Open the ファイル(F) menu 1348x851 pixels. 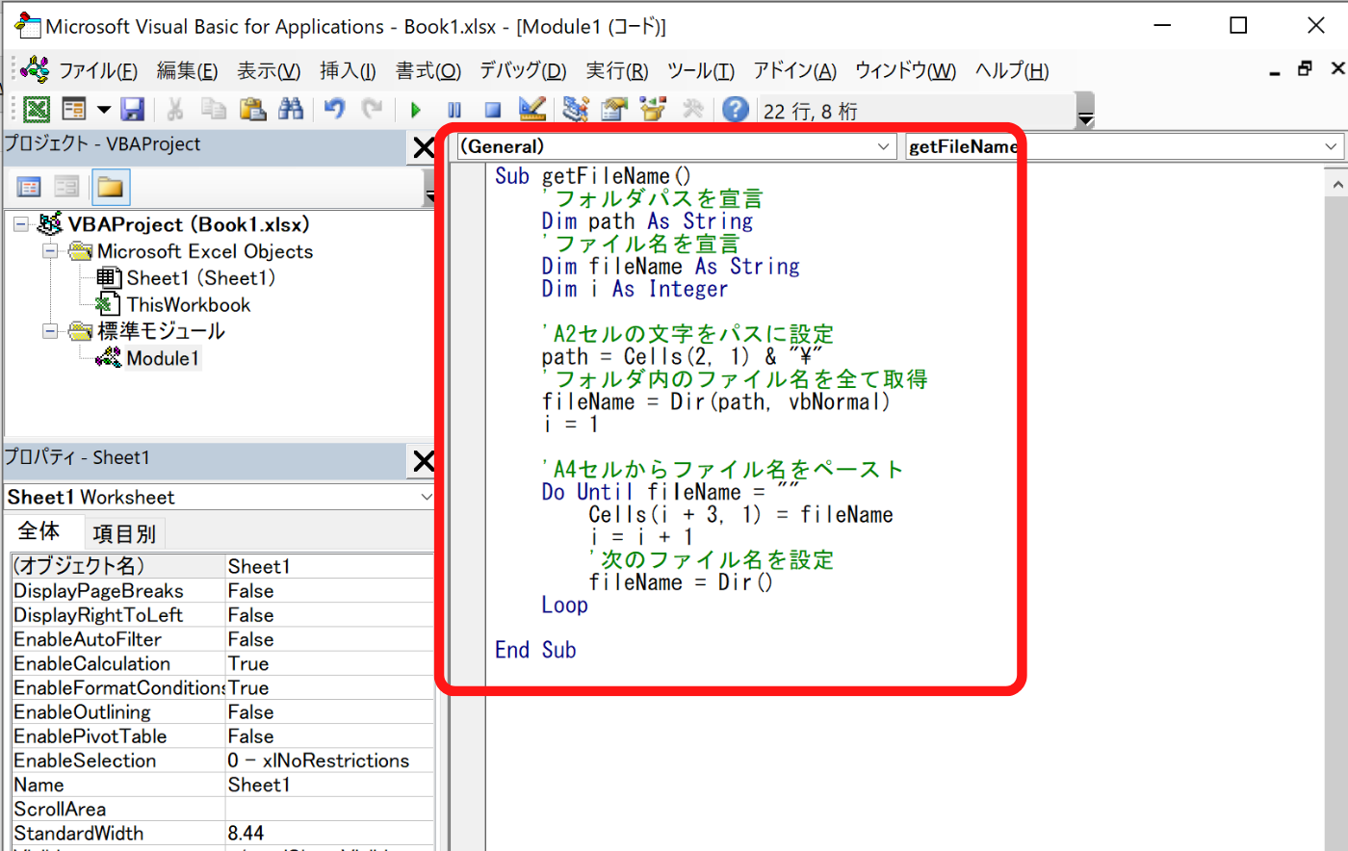97,70
